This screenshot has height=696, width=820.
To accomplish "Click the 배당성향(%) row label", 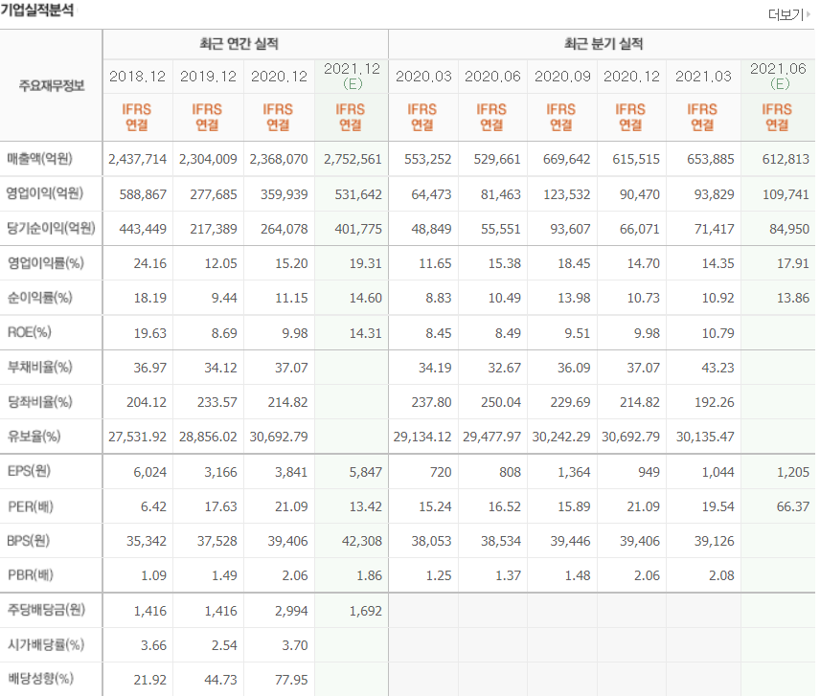I will [40, 680].
